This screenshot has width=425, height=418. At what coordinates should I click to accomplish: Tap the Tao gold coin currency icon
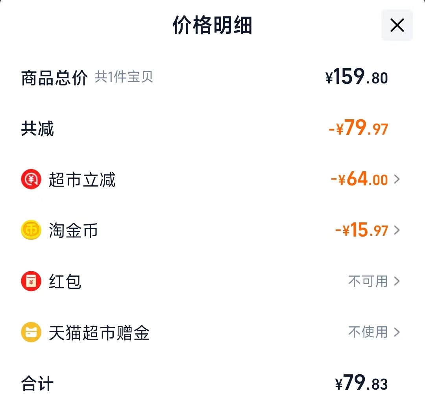tap(31, 230)
